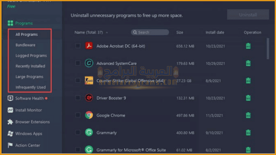Click the Operation column header
Screen dimensions: 276x155
click(252, 32)
